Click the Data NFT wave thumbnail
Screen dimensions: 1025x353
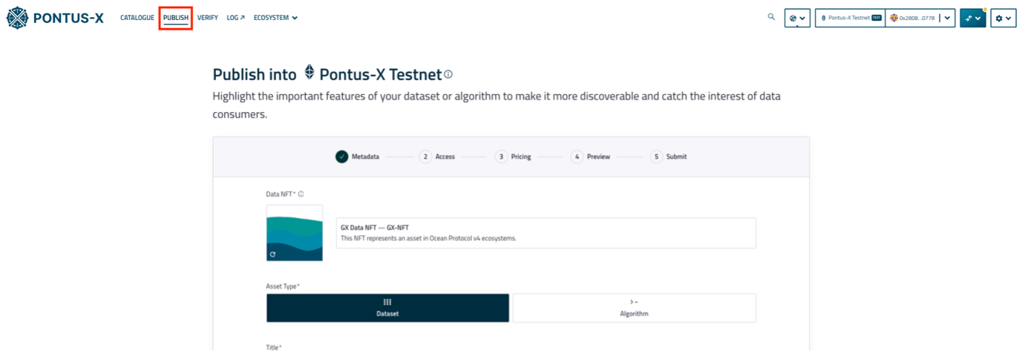[295, 233]
